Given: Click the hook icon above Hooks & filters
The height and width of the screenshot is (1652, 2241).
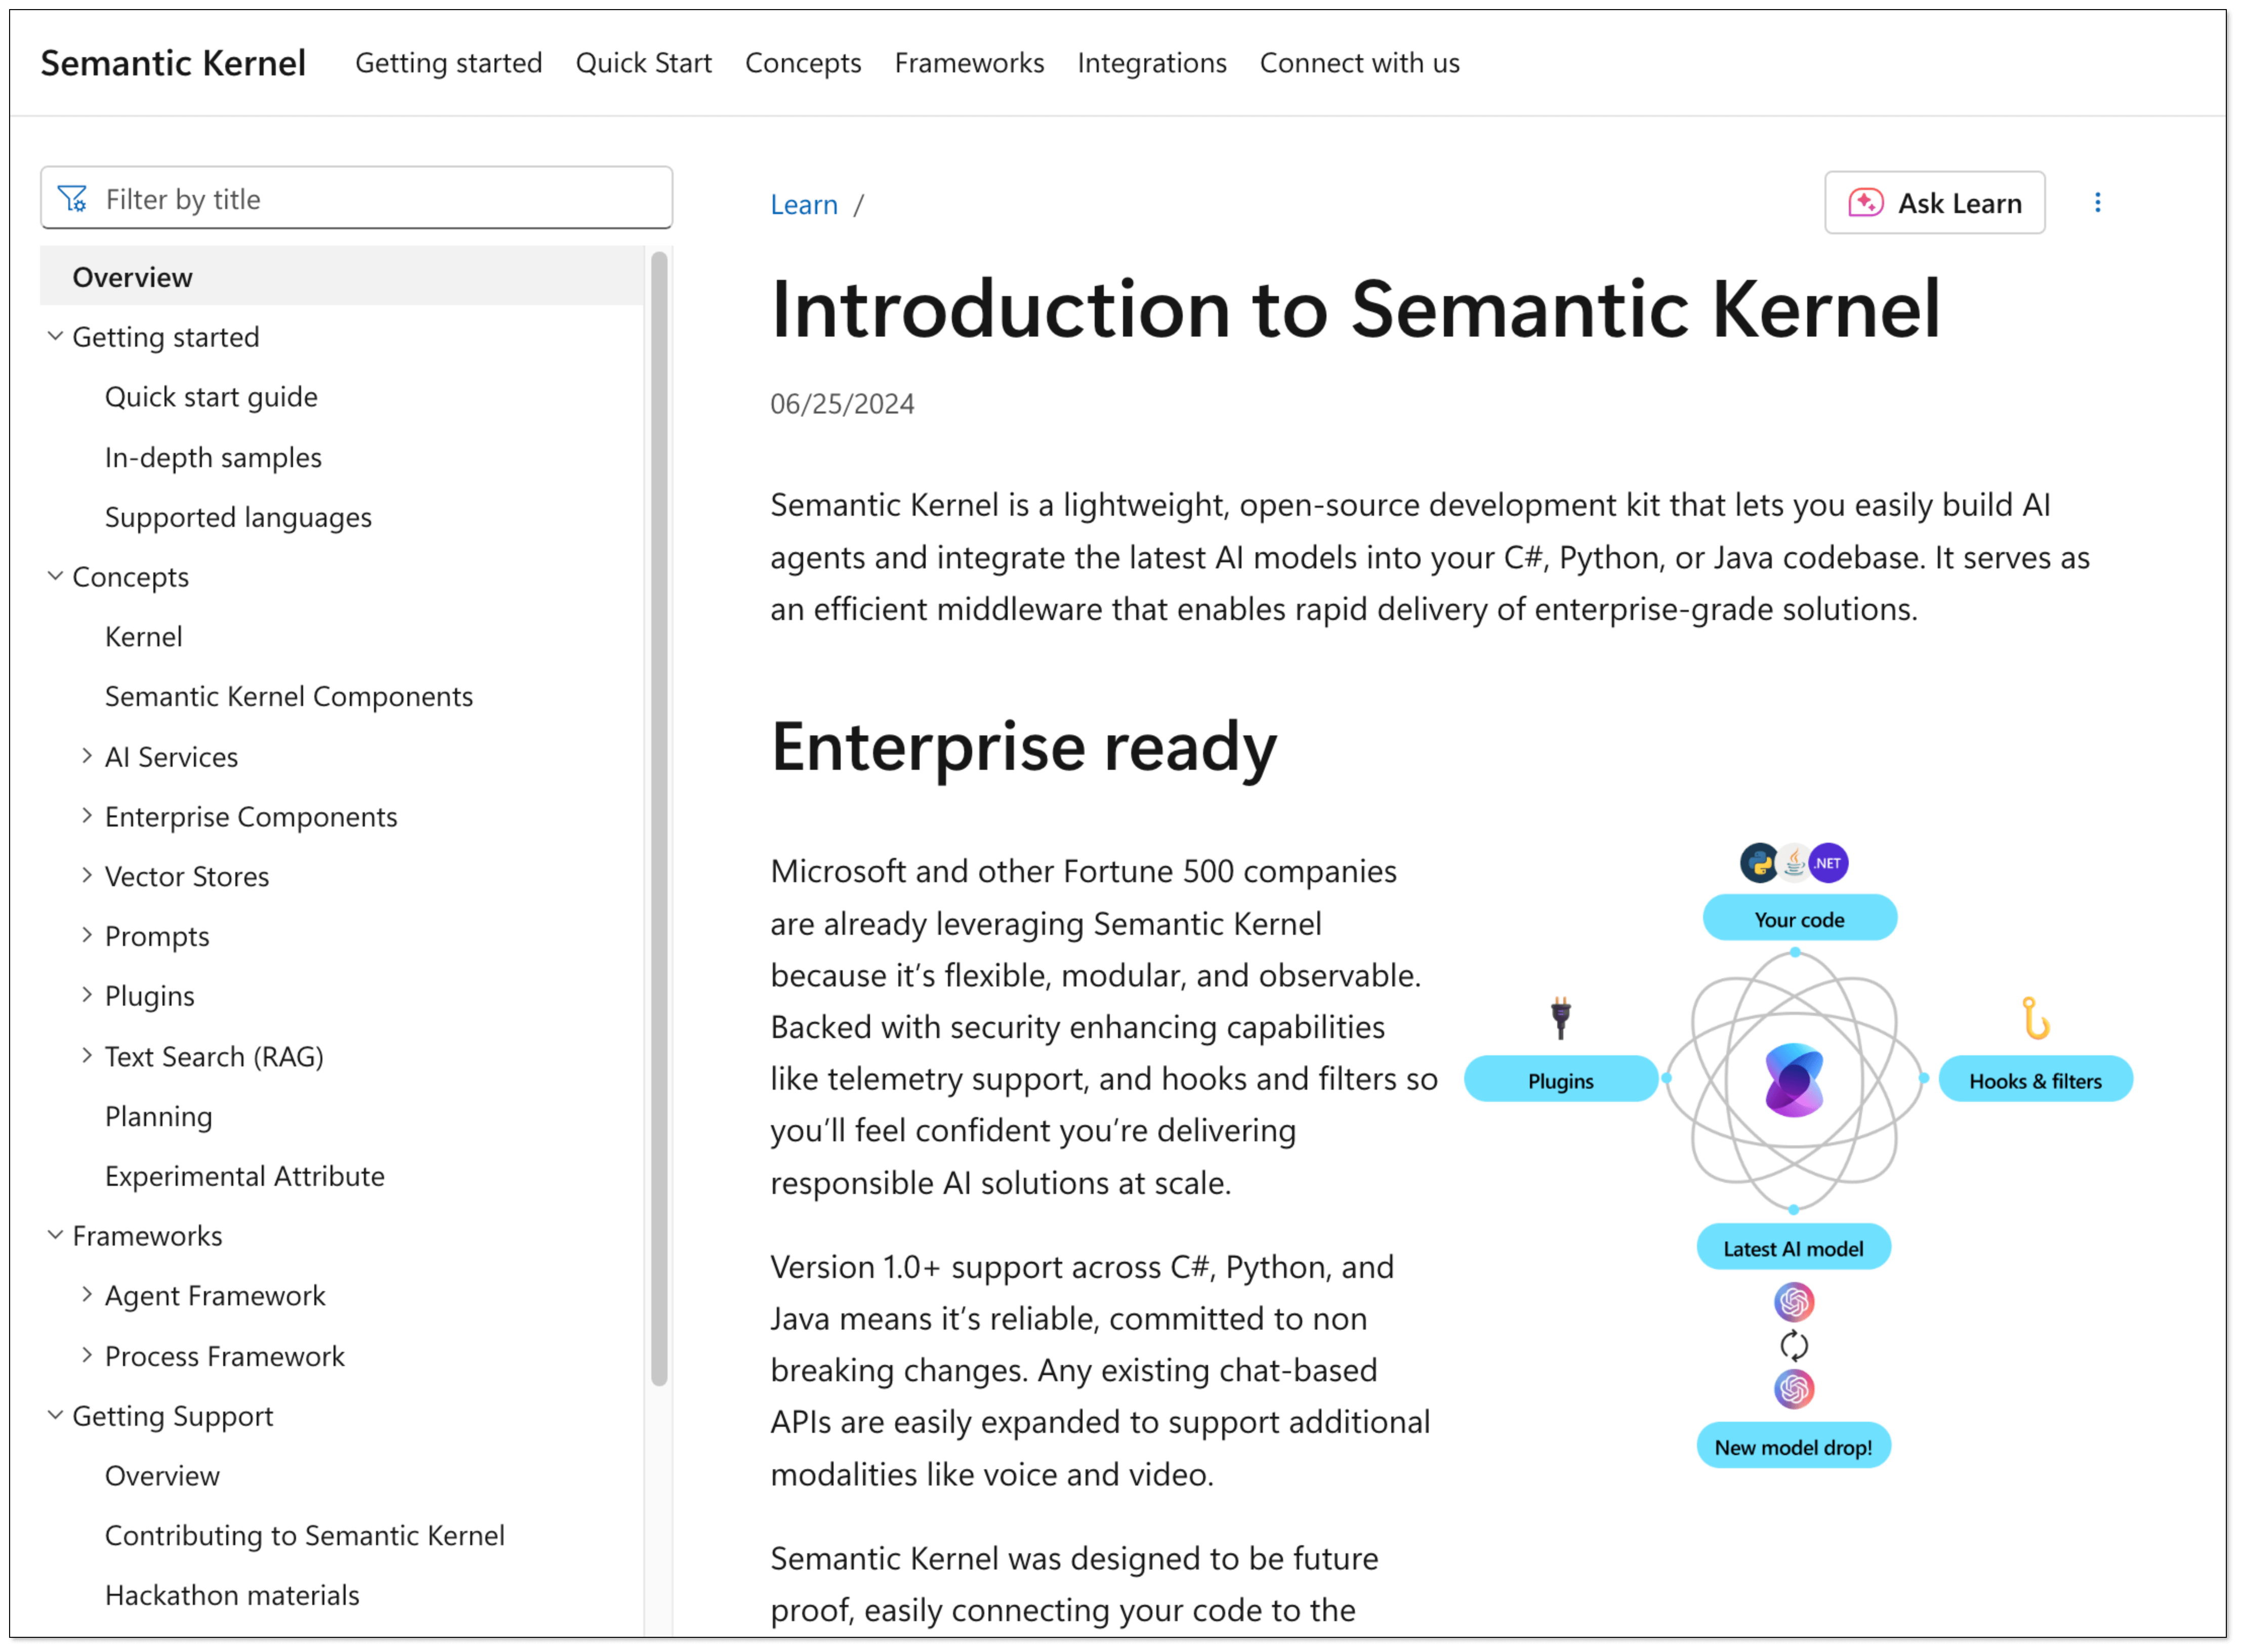Looking at the screenshot, I should coord(2035,1018).
